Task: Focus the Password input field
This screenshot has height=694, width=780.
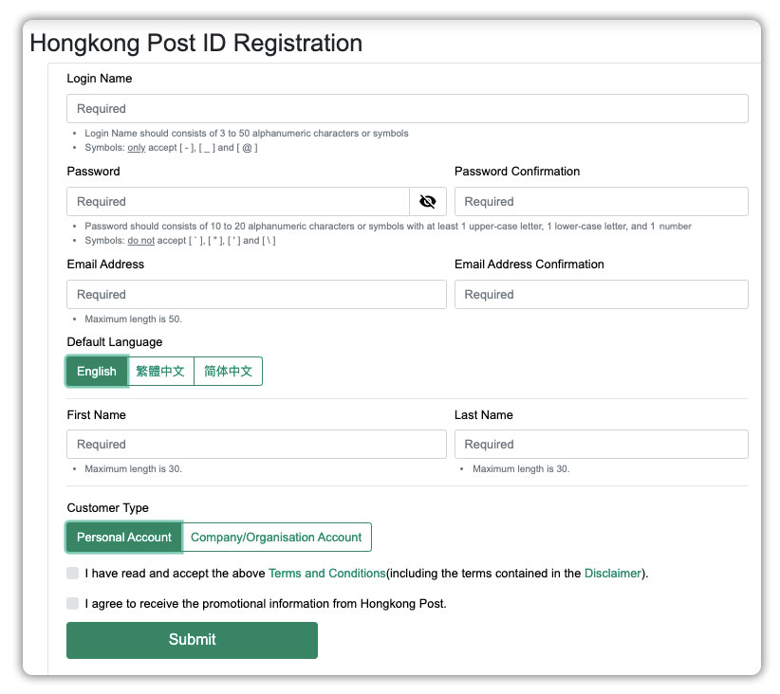Action: [238, 202]
